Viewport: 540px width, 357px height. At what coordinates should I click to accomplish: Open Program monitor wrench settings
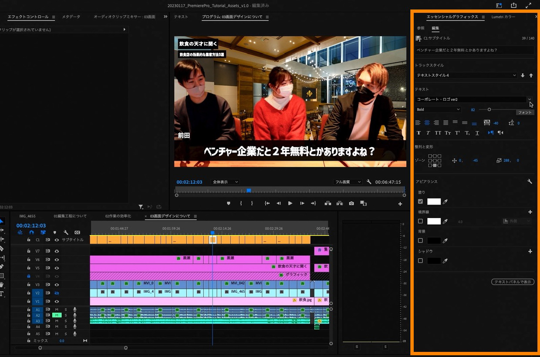coord(369,182)
